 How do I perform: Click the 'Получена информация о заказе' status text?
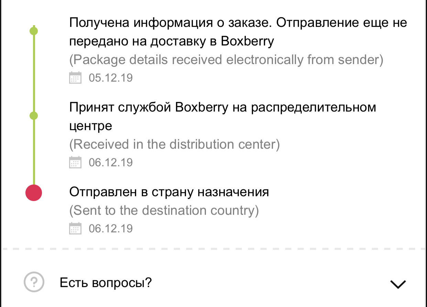click(x=238, y=32)
